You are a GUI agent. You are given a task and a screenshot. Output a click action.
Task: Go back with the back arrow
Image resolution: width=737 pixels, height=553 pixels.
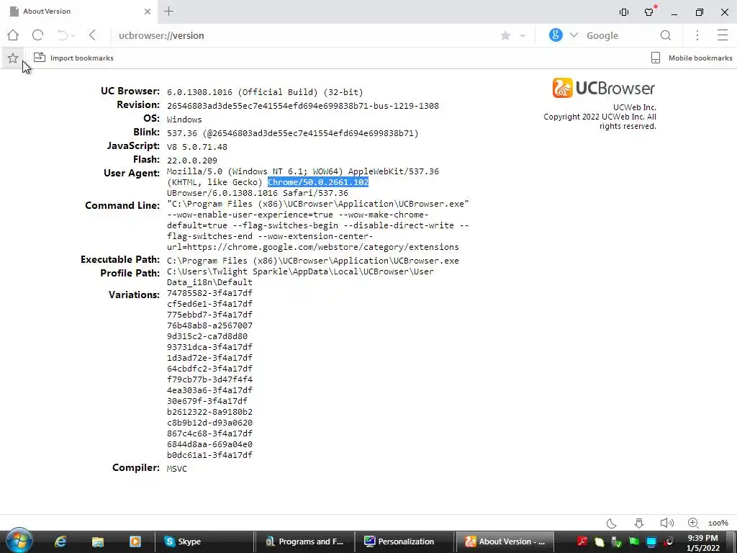pos(93,35)
